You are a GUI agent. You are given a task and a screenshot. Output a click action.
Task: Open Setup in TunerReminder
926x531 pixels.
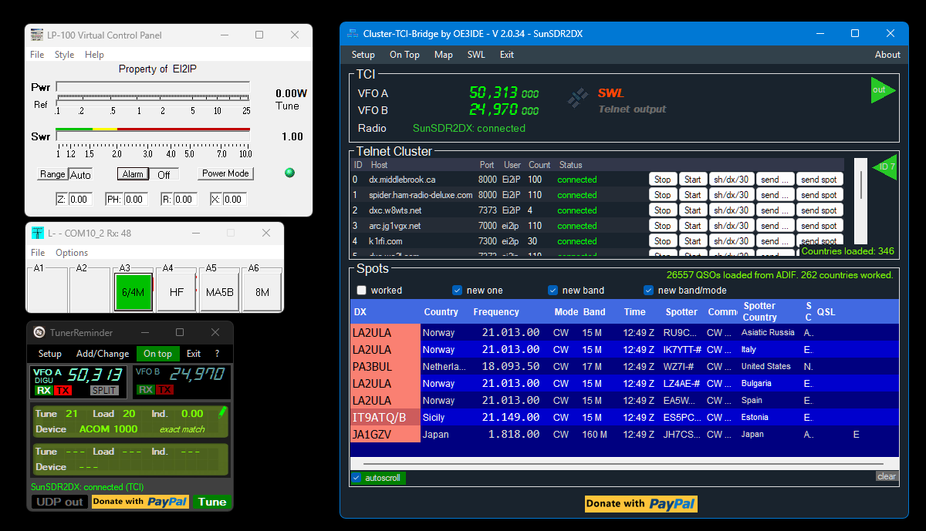pos(50,354)
